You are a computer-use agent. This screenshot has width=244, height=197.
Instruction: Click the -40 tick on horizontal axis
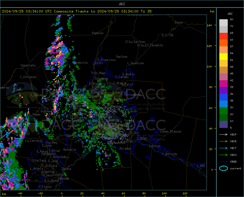(x=20, y=193)
